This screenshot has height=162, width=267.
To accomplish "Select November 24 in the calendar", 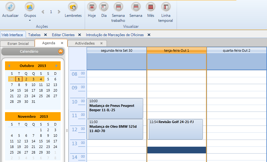I will point(55,147).
